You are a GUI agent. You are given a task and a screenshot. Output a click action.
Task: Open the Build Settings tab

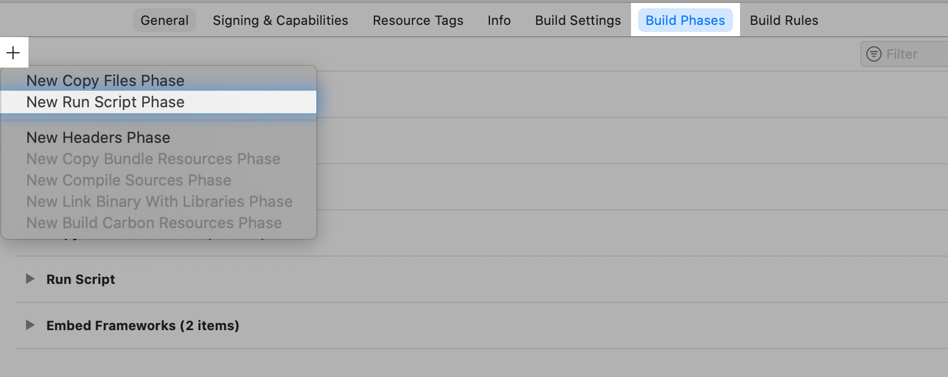click(577, 20)
